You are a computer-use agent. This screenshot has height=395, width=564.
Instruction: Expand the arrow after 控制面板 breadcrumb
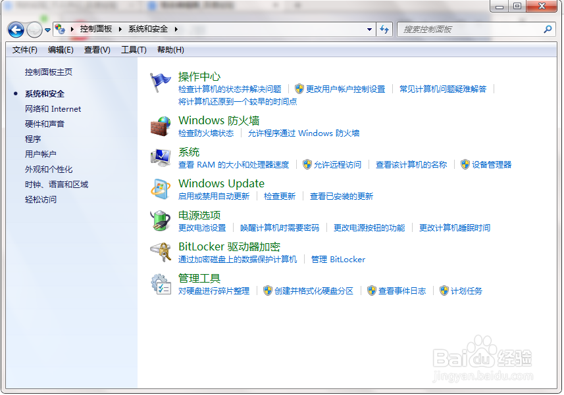point(120,29)
